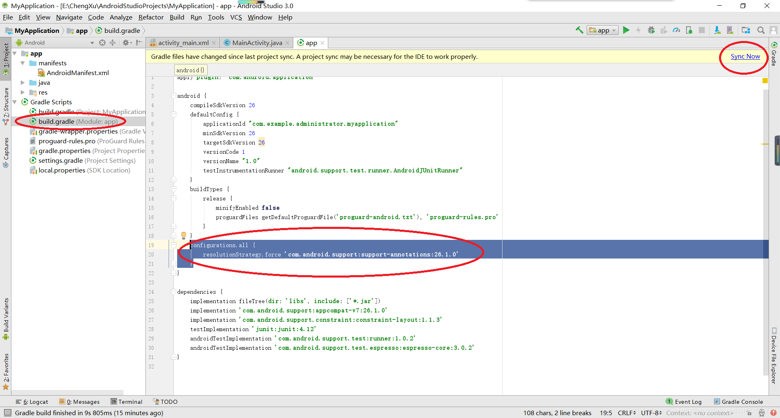
Task: Close the app editor tab
Action: (x=322, y=43)
